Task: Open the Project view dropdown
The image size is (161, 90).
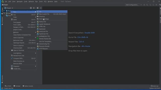Action: 9,8
